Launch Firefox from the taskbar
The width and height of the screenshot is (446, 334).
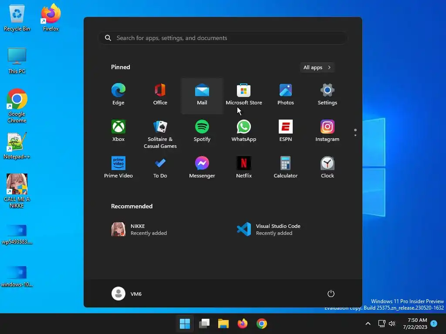click(x=242, y=324)
